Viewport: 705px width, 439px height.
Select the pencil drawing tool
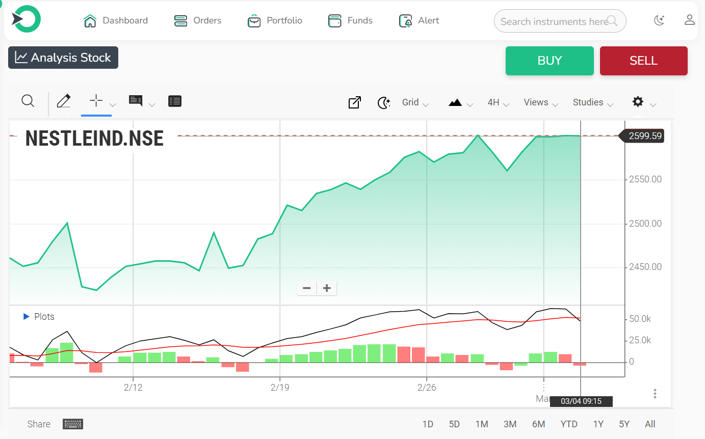tap(64, 101)
